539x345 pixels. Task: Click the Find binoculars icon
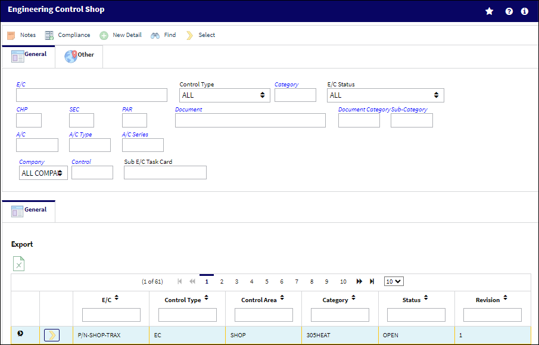point(155,35)
